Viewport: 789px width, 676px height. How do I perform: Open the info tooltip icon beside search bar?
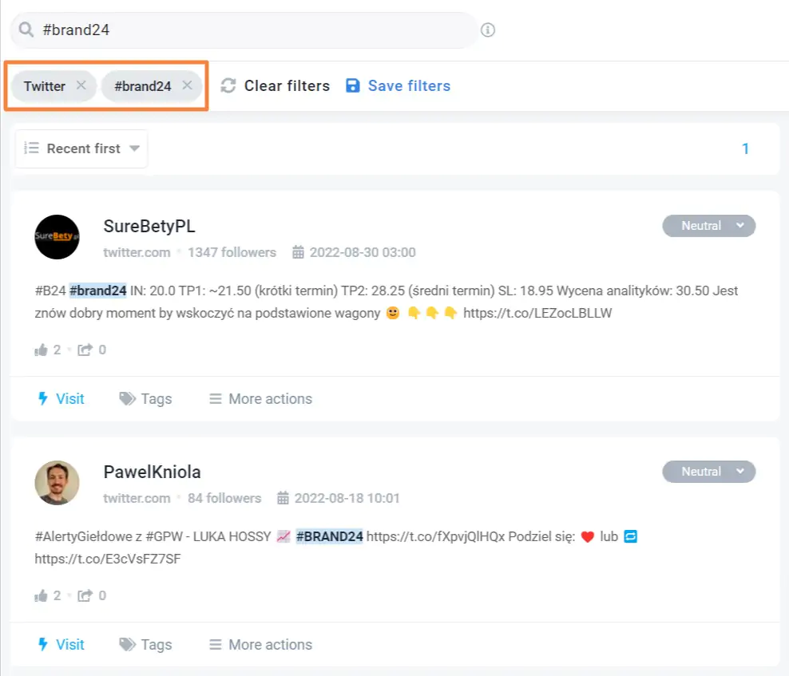pyautogui.click(x=488, y=30)
